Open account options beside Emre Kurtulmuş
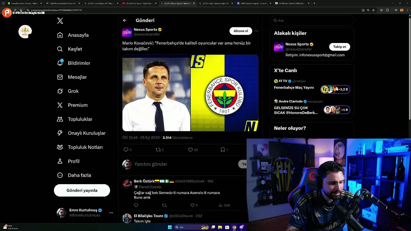This screenshot has height=231, width=411. [111, 213]
